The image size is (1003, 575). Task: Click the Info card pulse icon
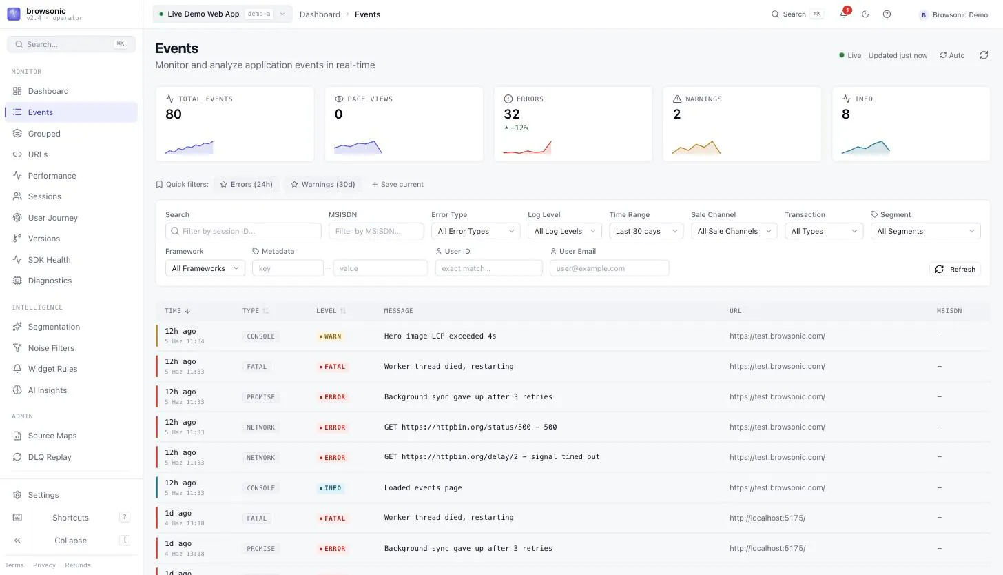point(847,99)
